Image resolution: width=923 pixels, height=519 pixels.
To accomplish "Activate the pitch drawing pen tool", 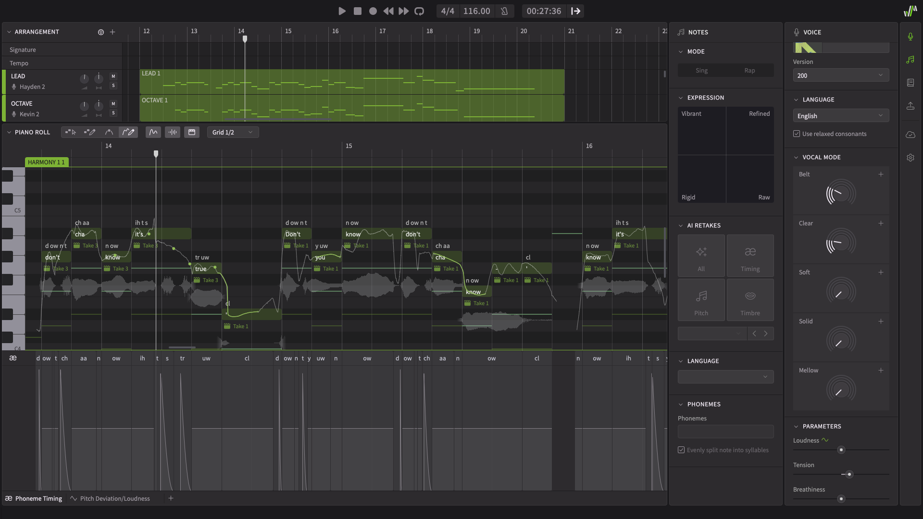I will coord(128,132).
